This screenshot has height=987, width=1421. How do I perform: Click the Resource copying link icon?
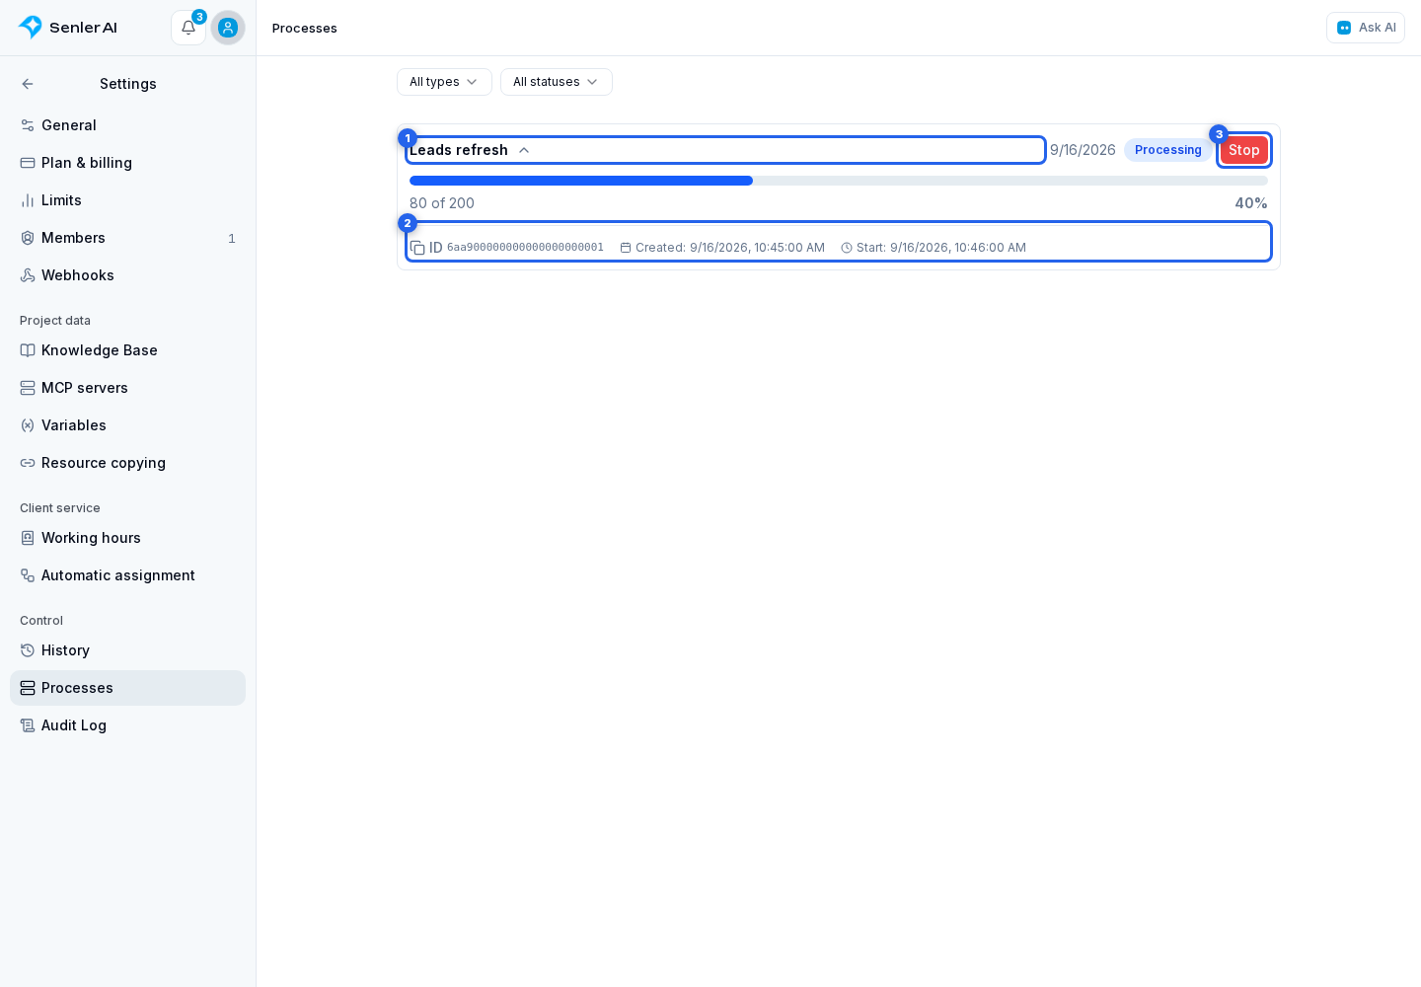click(x=28, y=463)
